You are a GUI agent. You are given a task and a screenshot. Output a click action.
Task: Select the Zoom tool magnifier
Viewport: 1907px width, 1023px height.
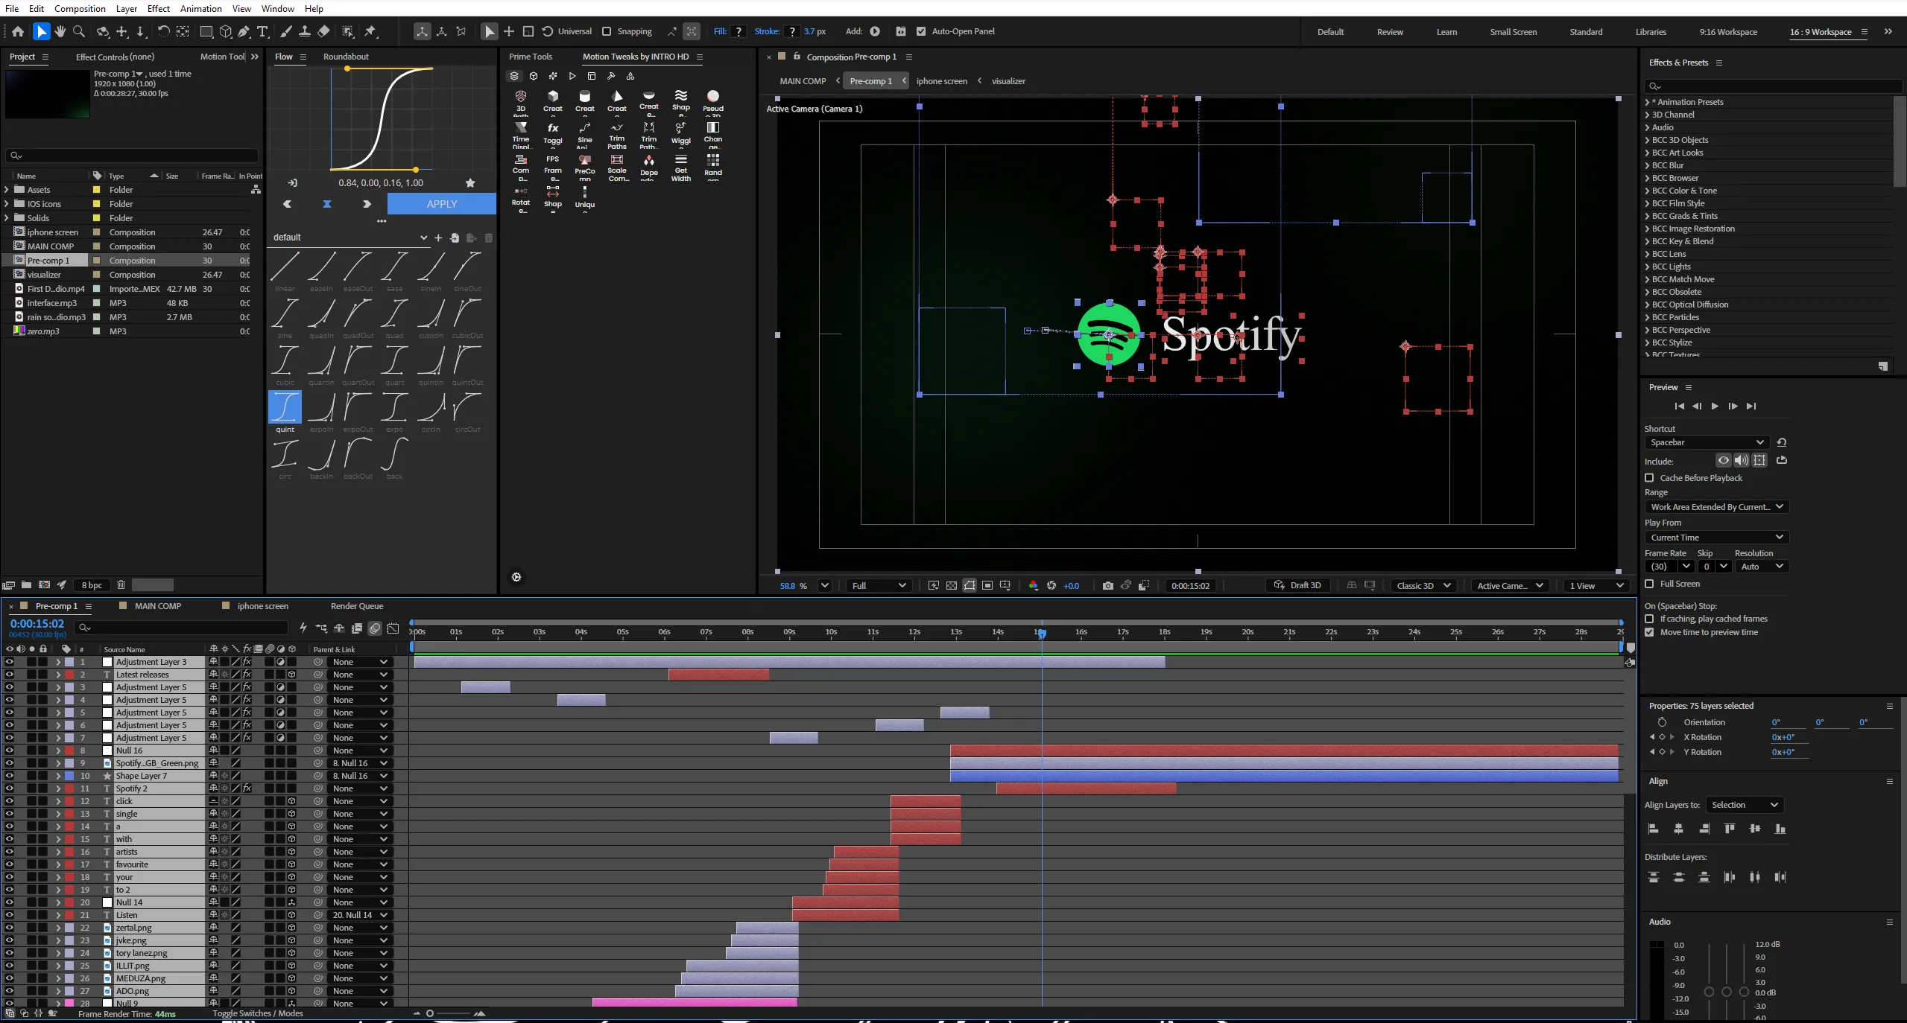(79, 31)
